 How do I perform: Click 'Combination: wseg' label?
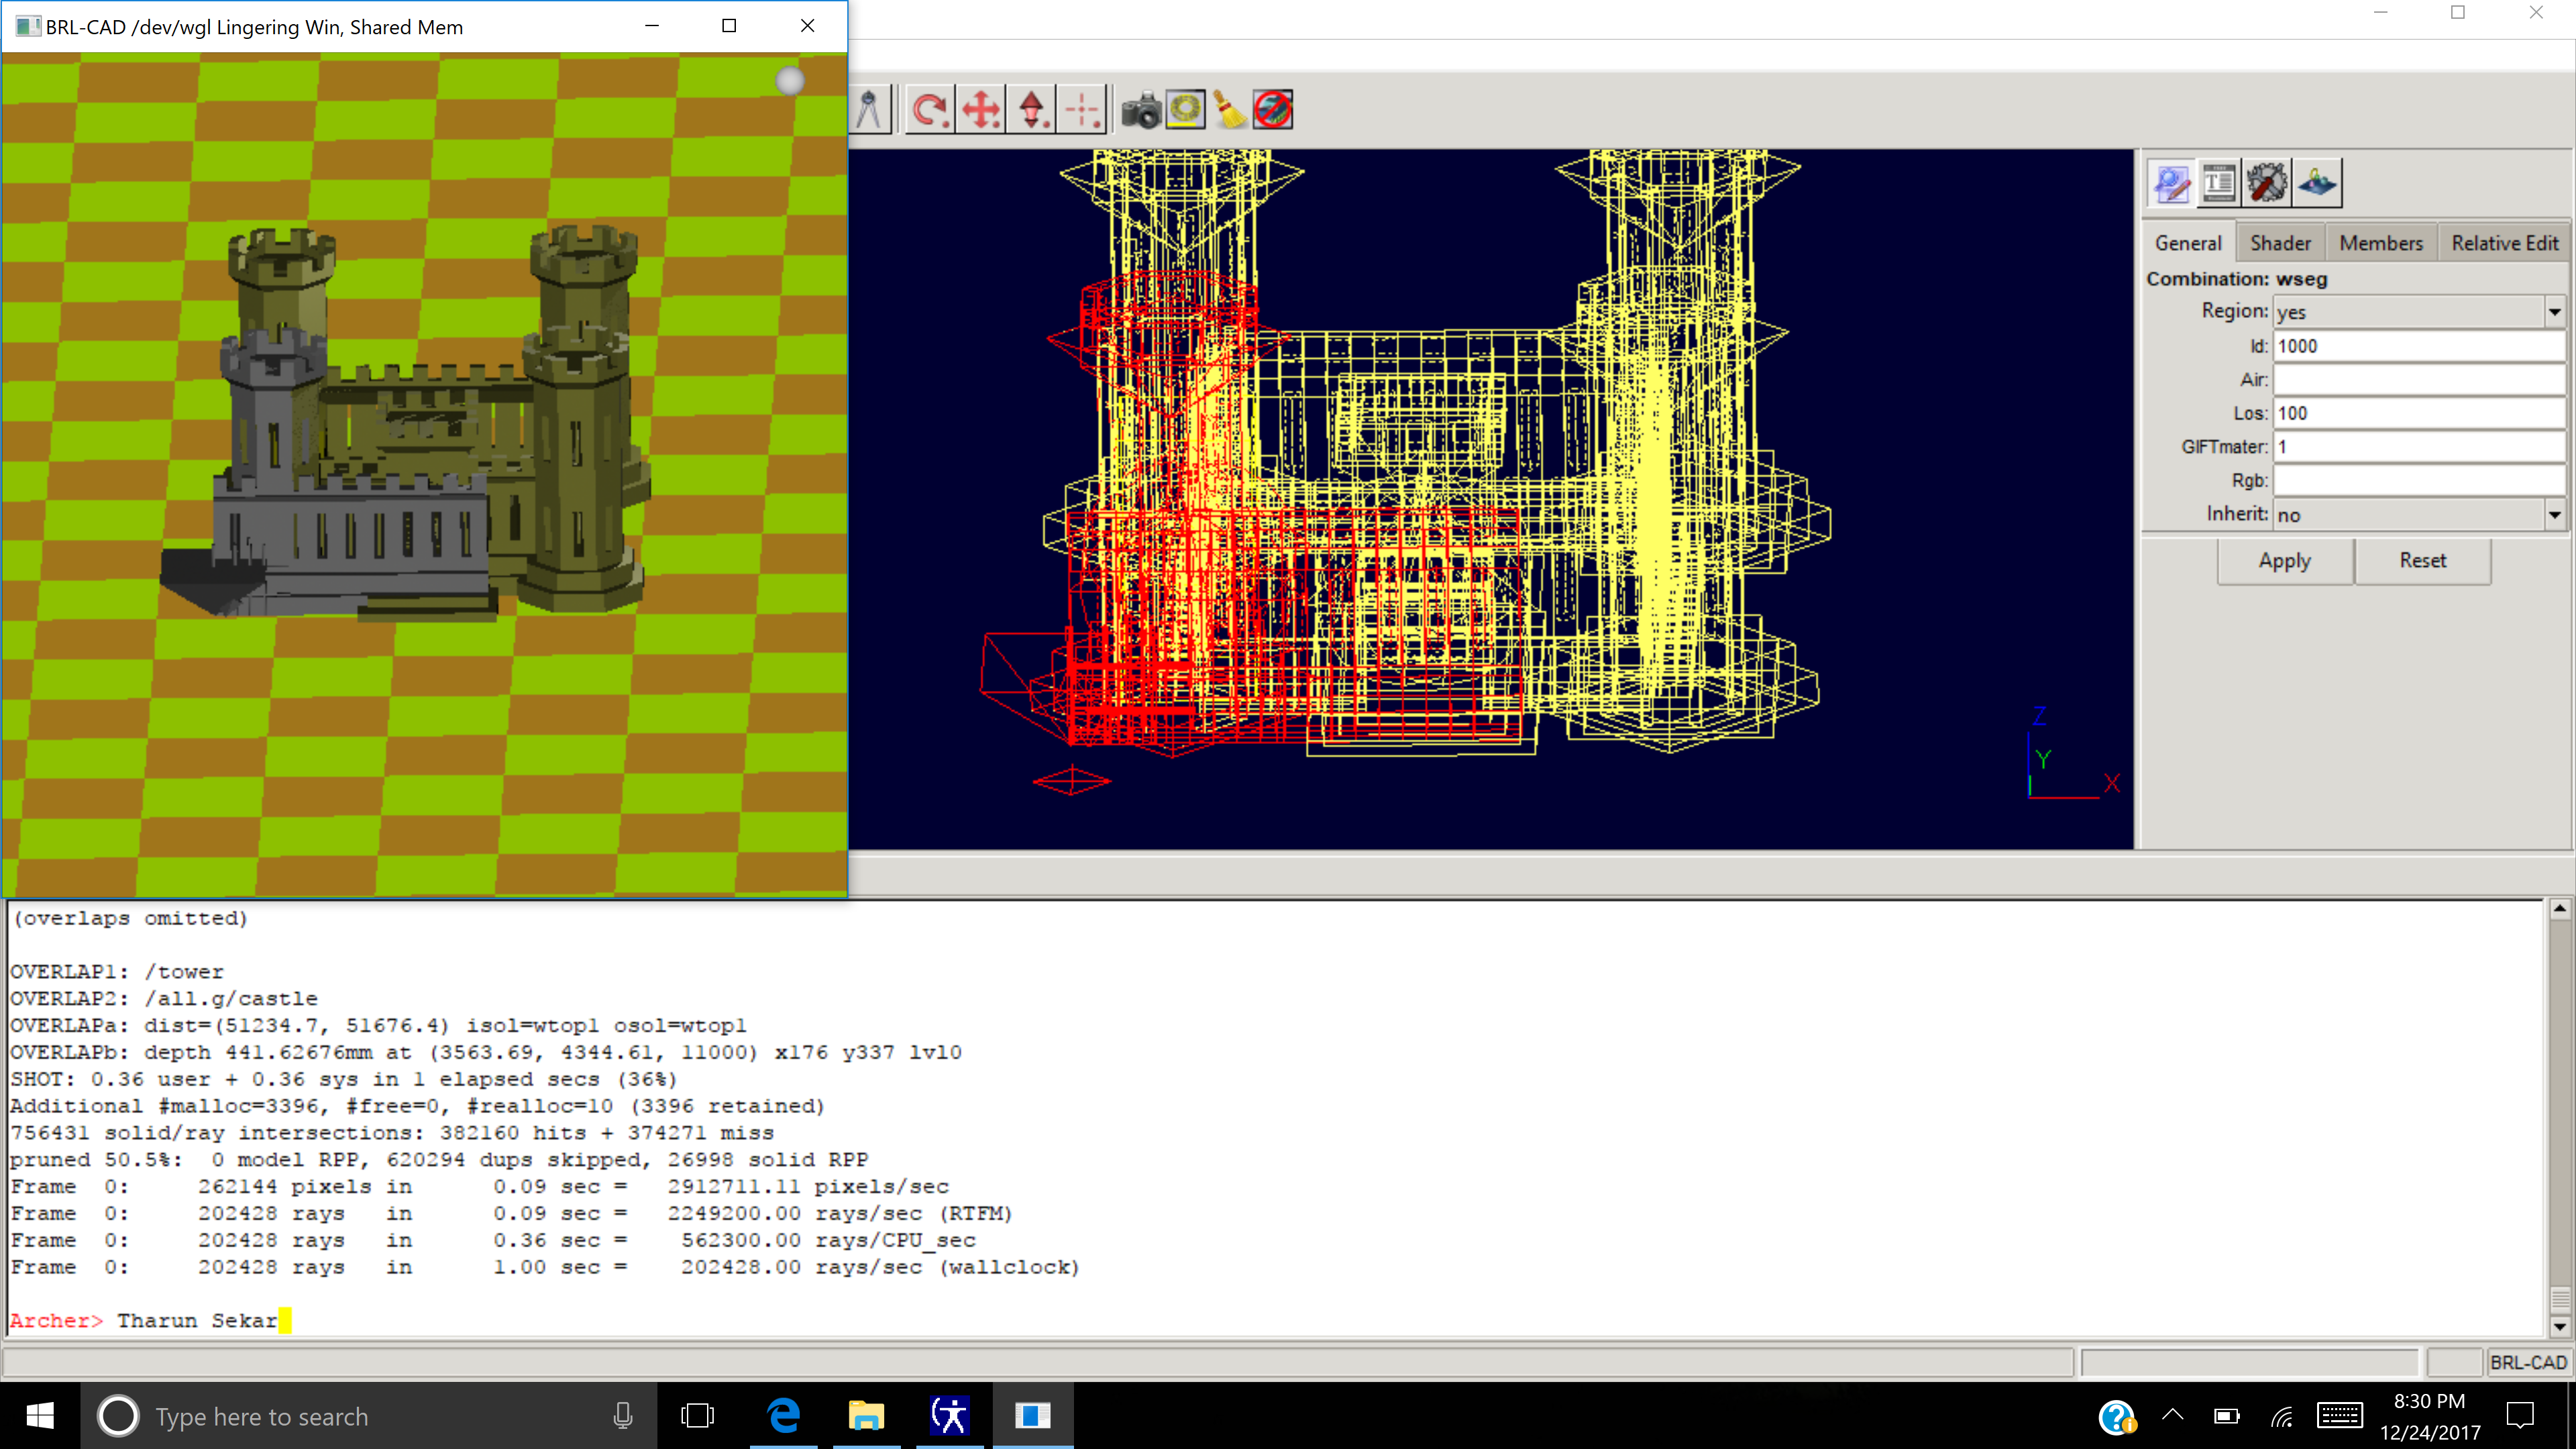point(2236,279)
